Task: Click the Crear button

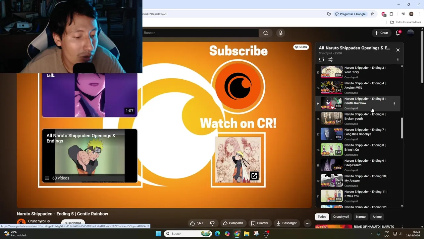Action: pyautogui.click(x=381, y=33)
